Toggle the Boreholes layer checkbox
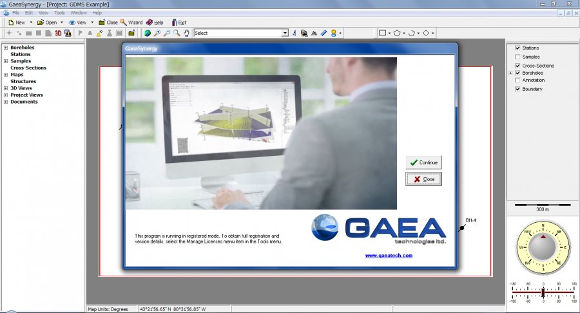 click(517, 73)
